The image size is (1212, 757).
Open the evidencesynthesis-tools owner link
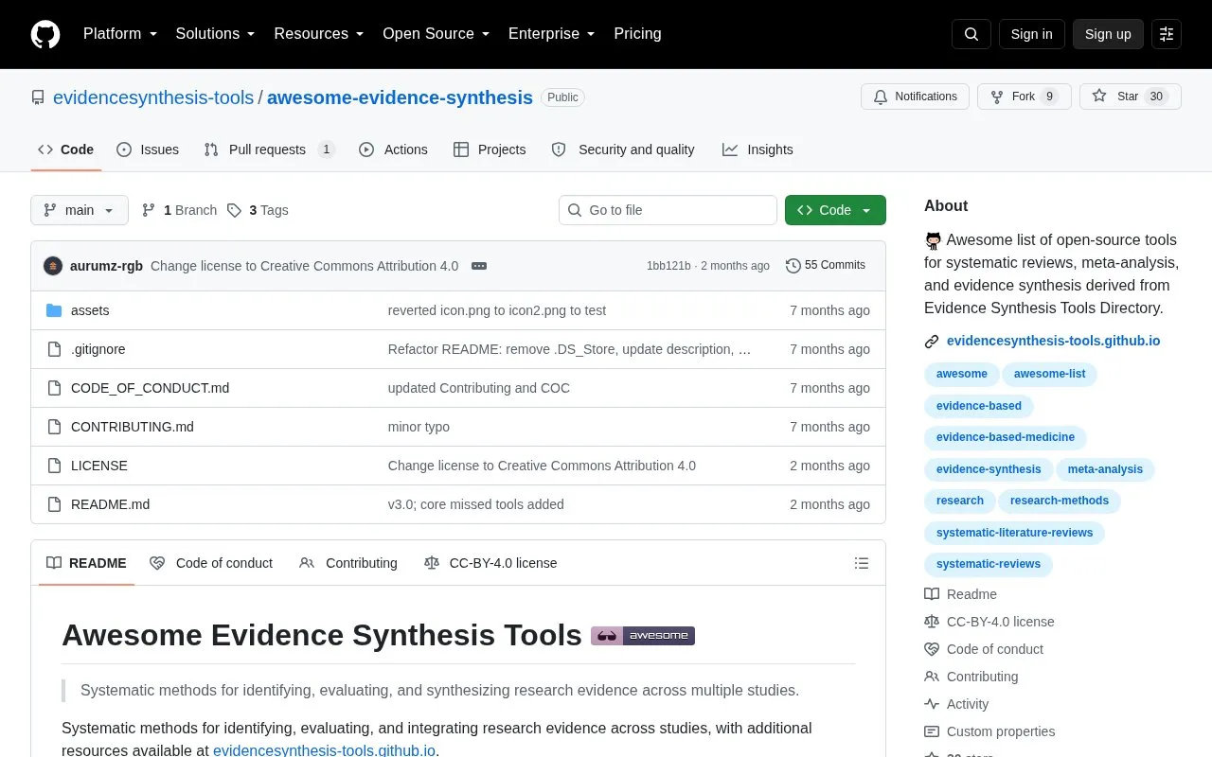(153, 97)
